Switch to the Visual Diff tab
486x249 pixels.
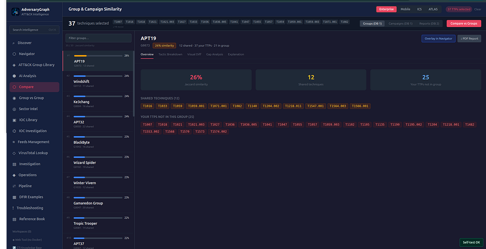pyautogui.click(x=194, y=55)
